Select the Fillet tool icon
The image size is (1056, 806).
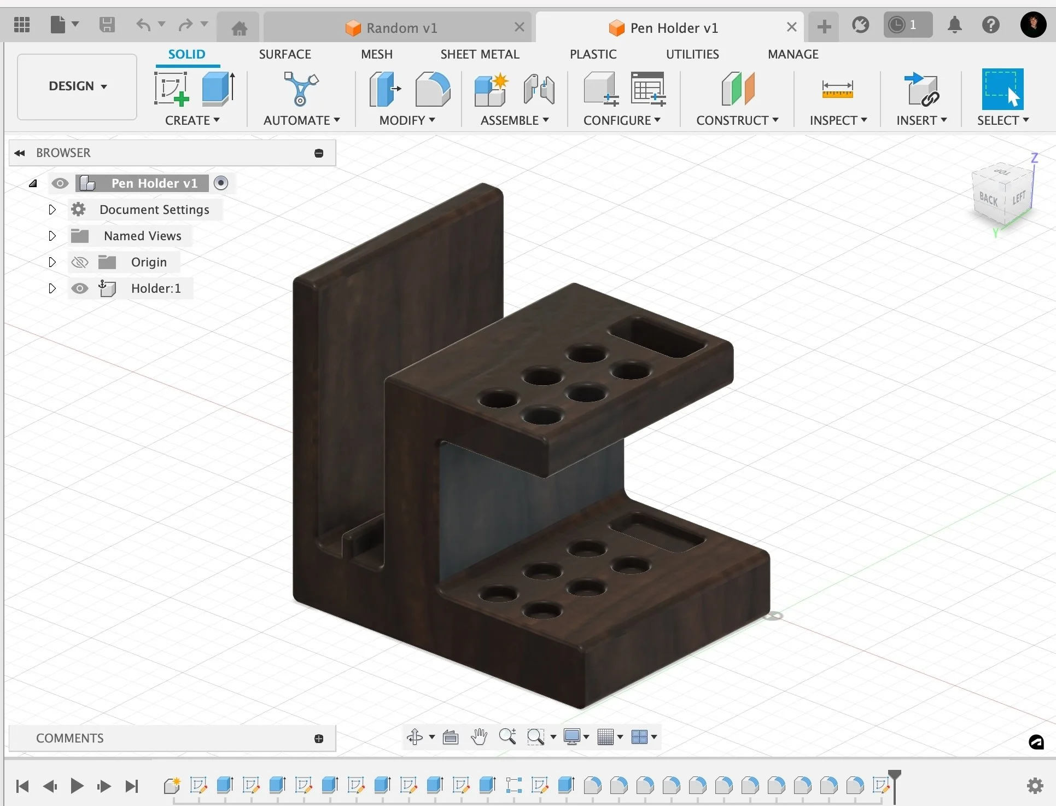[432, 89]
